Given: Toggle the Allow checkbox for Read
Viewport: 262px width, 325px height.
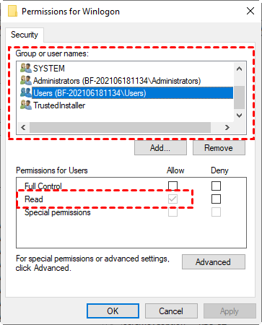Looking at the screenshot, I should click(x=173, y=199).
